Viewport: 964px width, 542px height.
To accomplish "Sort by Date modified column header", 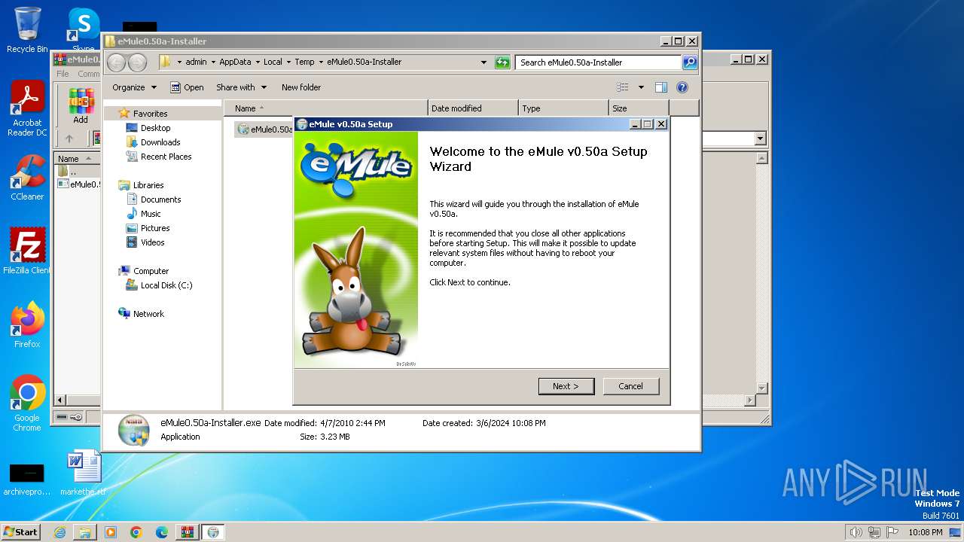I will click(x=473, y=108).
